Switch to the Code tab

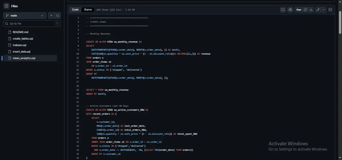click(x=75, y=10)
